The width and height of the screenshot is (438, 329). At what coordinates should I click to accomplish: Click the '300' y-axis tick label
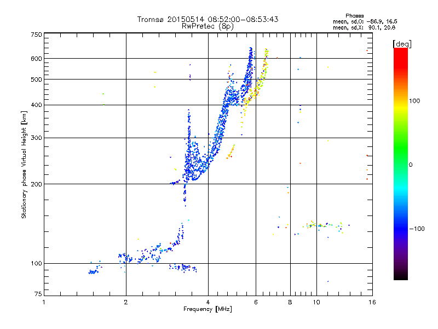(x=36, y=138)
